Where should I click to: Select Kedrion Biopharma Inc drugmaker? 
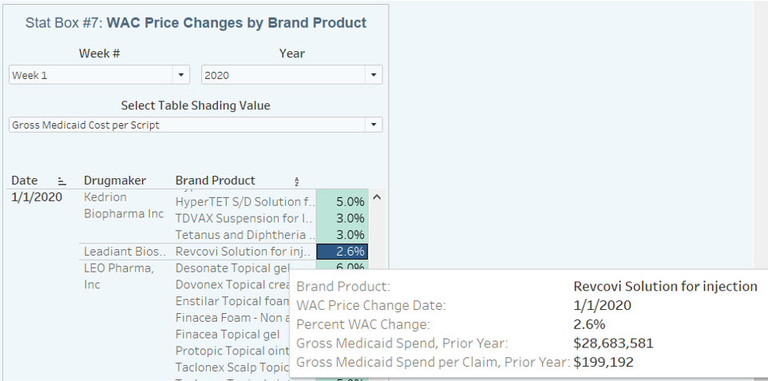pyautogui.click(x=123, y=205)
